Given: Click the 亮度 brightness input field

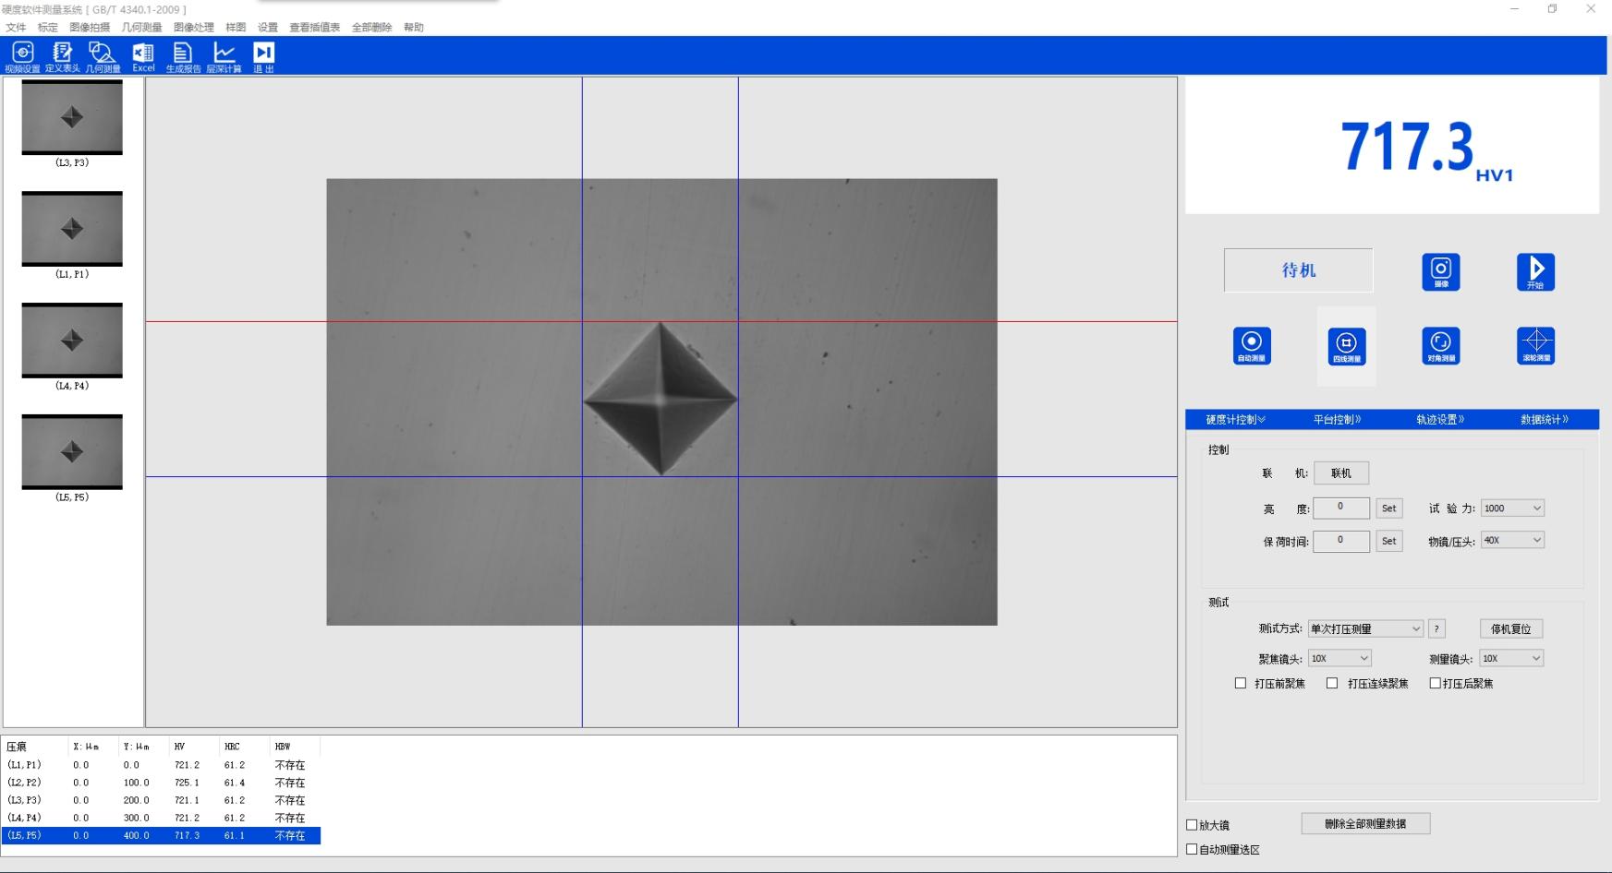Looking at the screenshot, I should [x=1340, y=508].
